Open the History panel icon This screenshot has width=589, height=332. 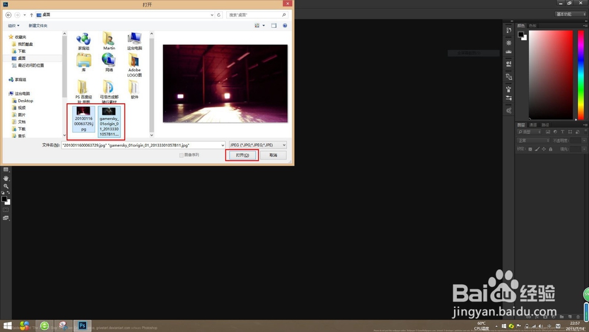click(509, 30)
